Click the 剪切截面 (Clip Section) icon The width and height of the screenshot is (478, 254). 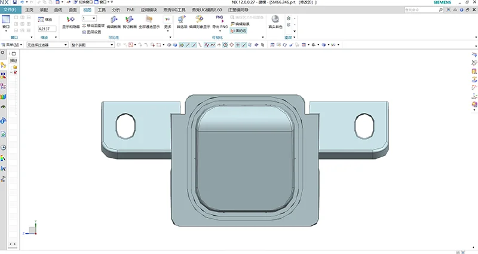click(x=130, y=20)
